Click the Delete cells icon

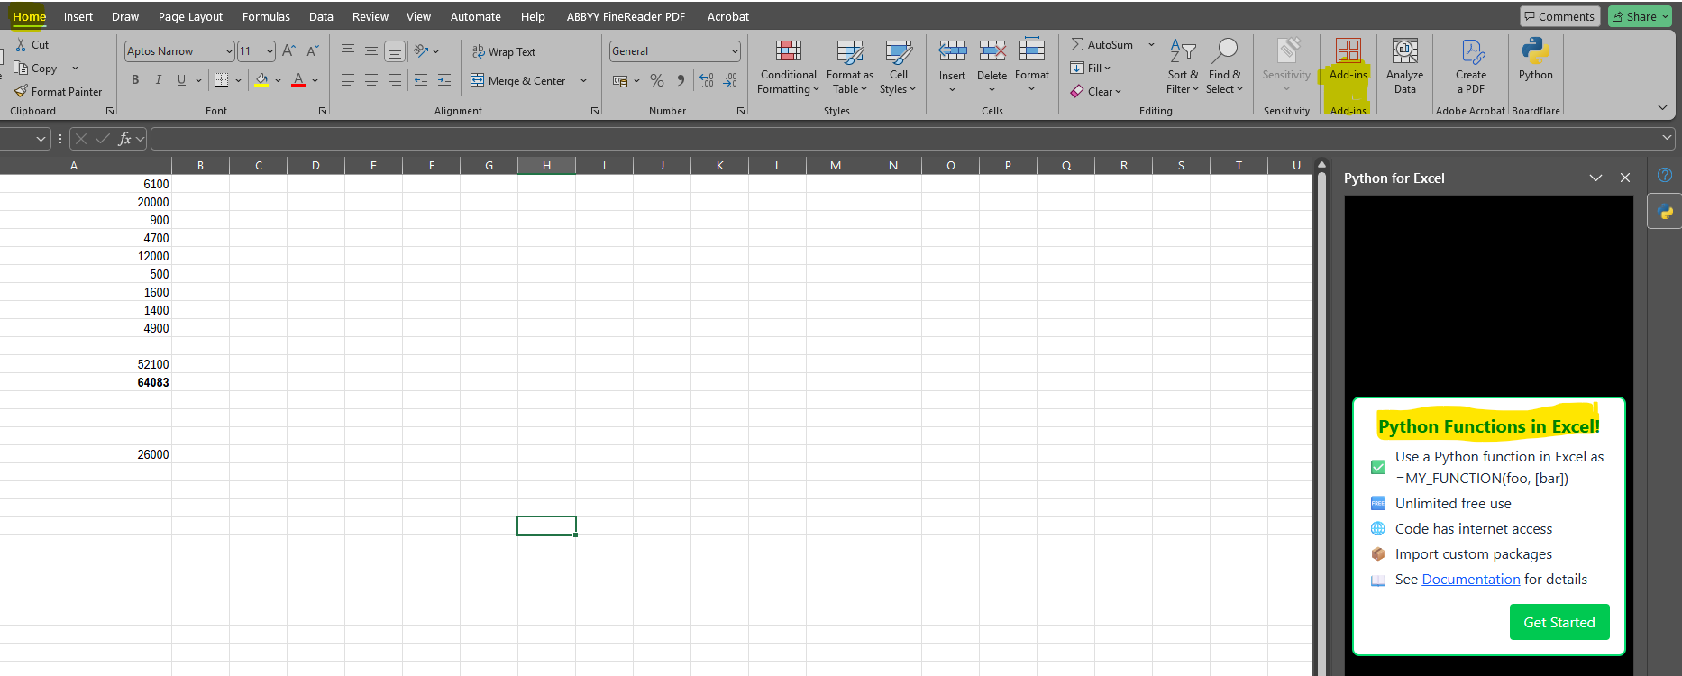992,50
